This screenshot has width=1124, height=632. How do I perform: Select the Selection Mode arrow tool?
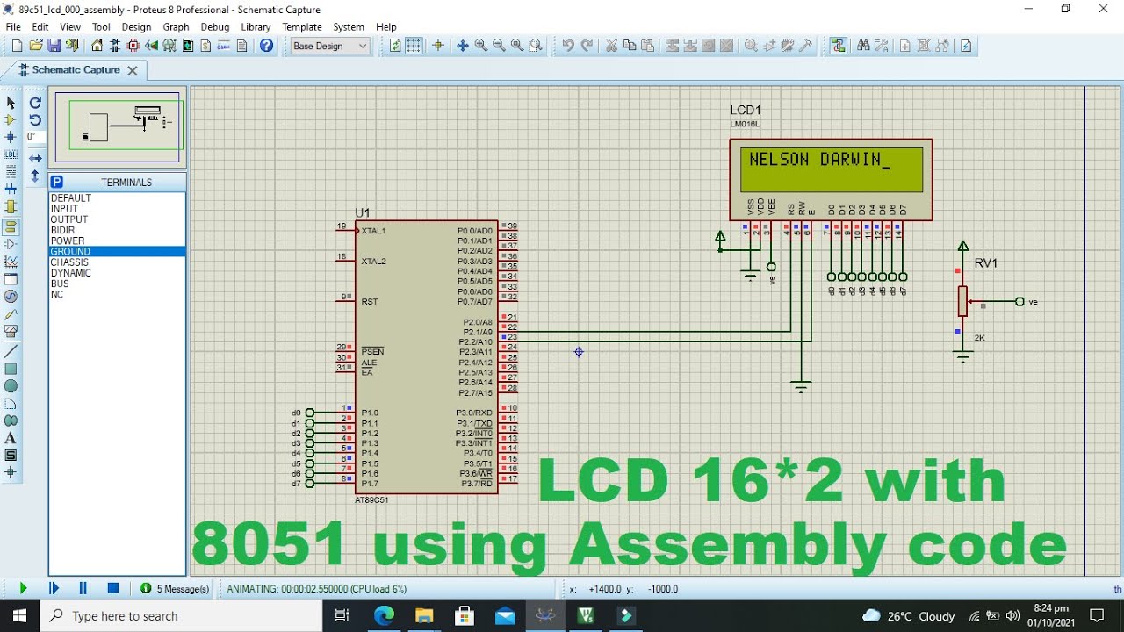pos(11,103)
